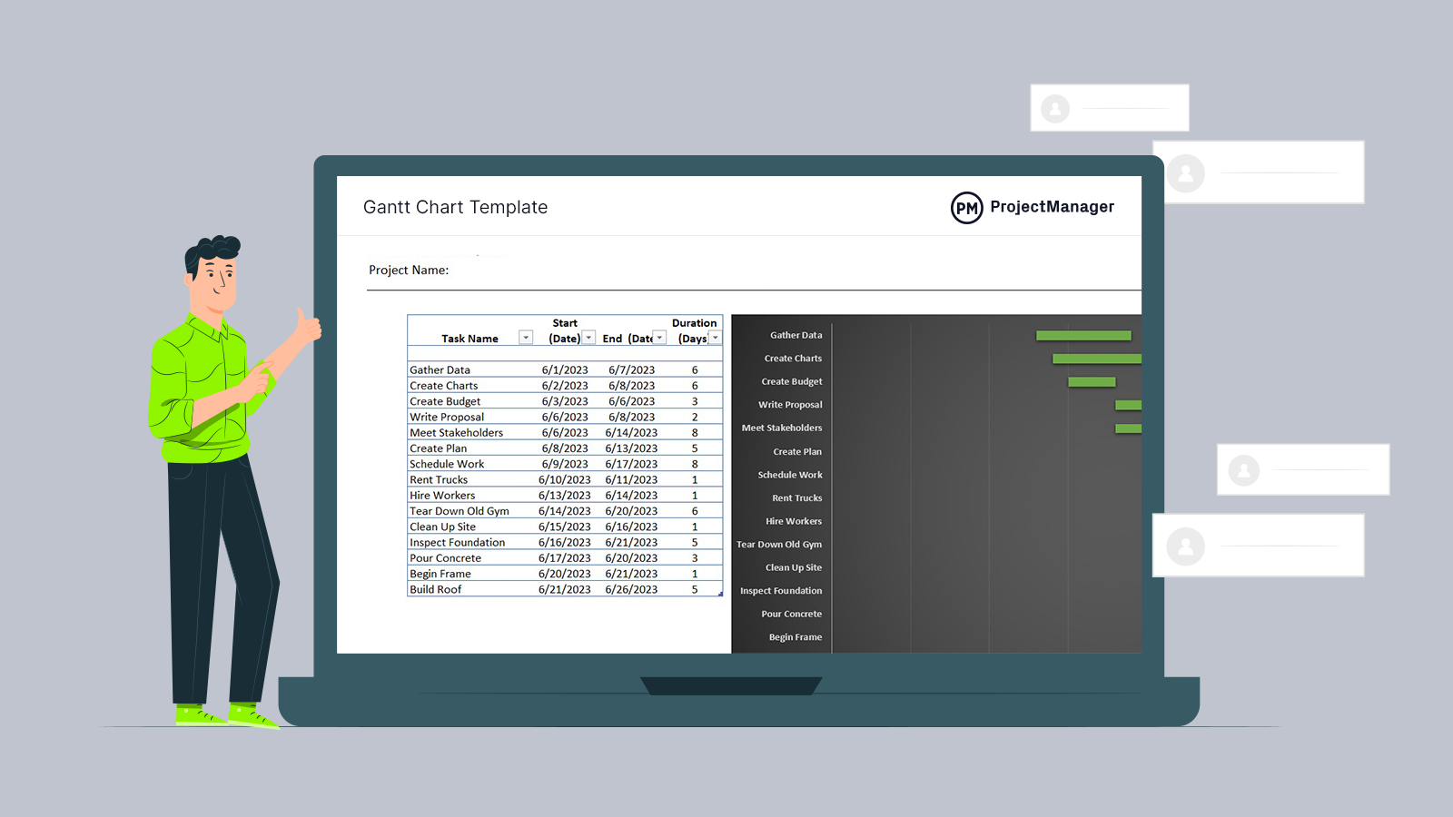Click the Build Roof start date cell
Screen dimensions: 1453x817
tap(564, 590)
